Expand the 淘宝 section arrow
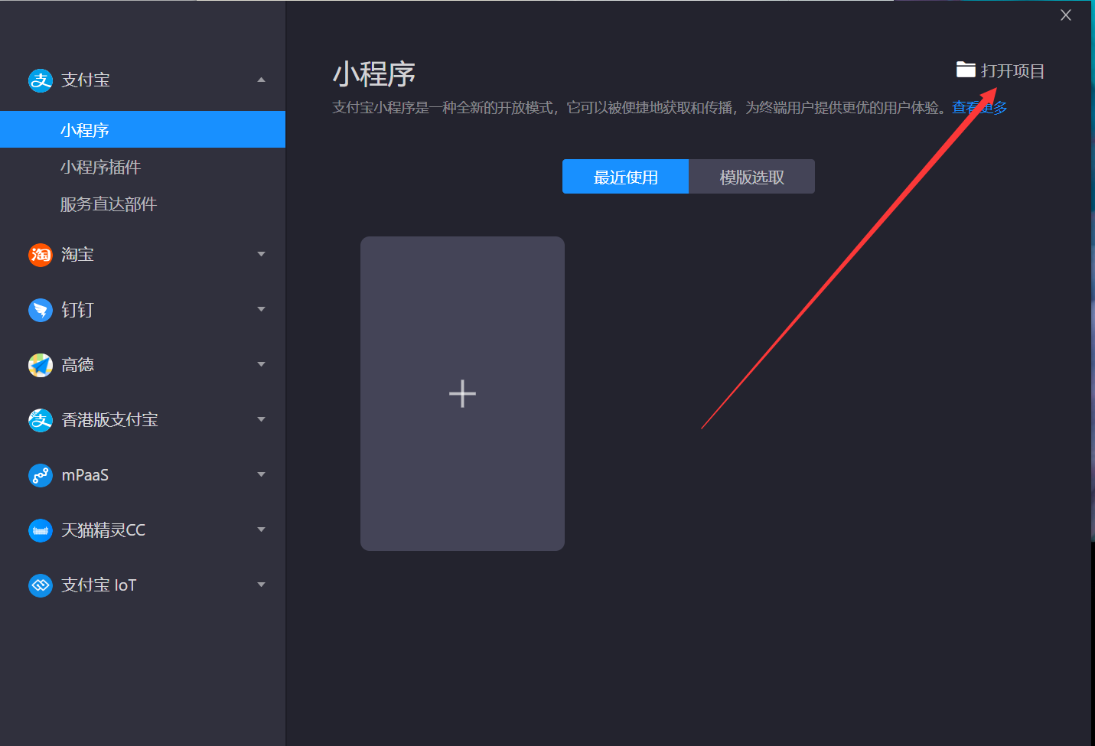Image resolution: width=1095 pixels, height=746 pixels. (262, 254)
